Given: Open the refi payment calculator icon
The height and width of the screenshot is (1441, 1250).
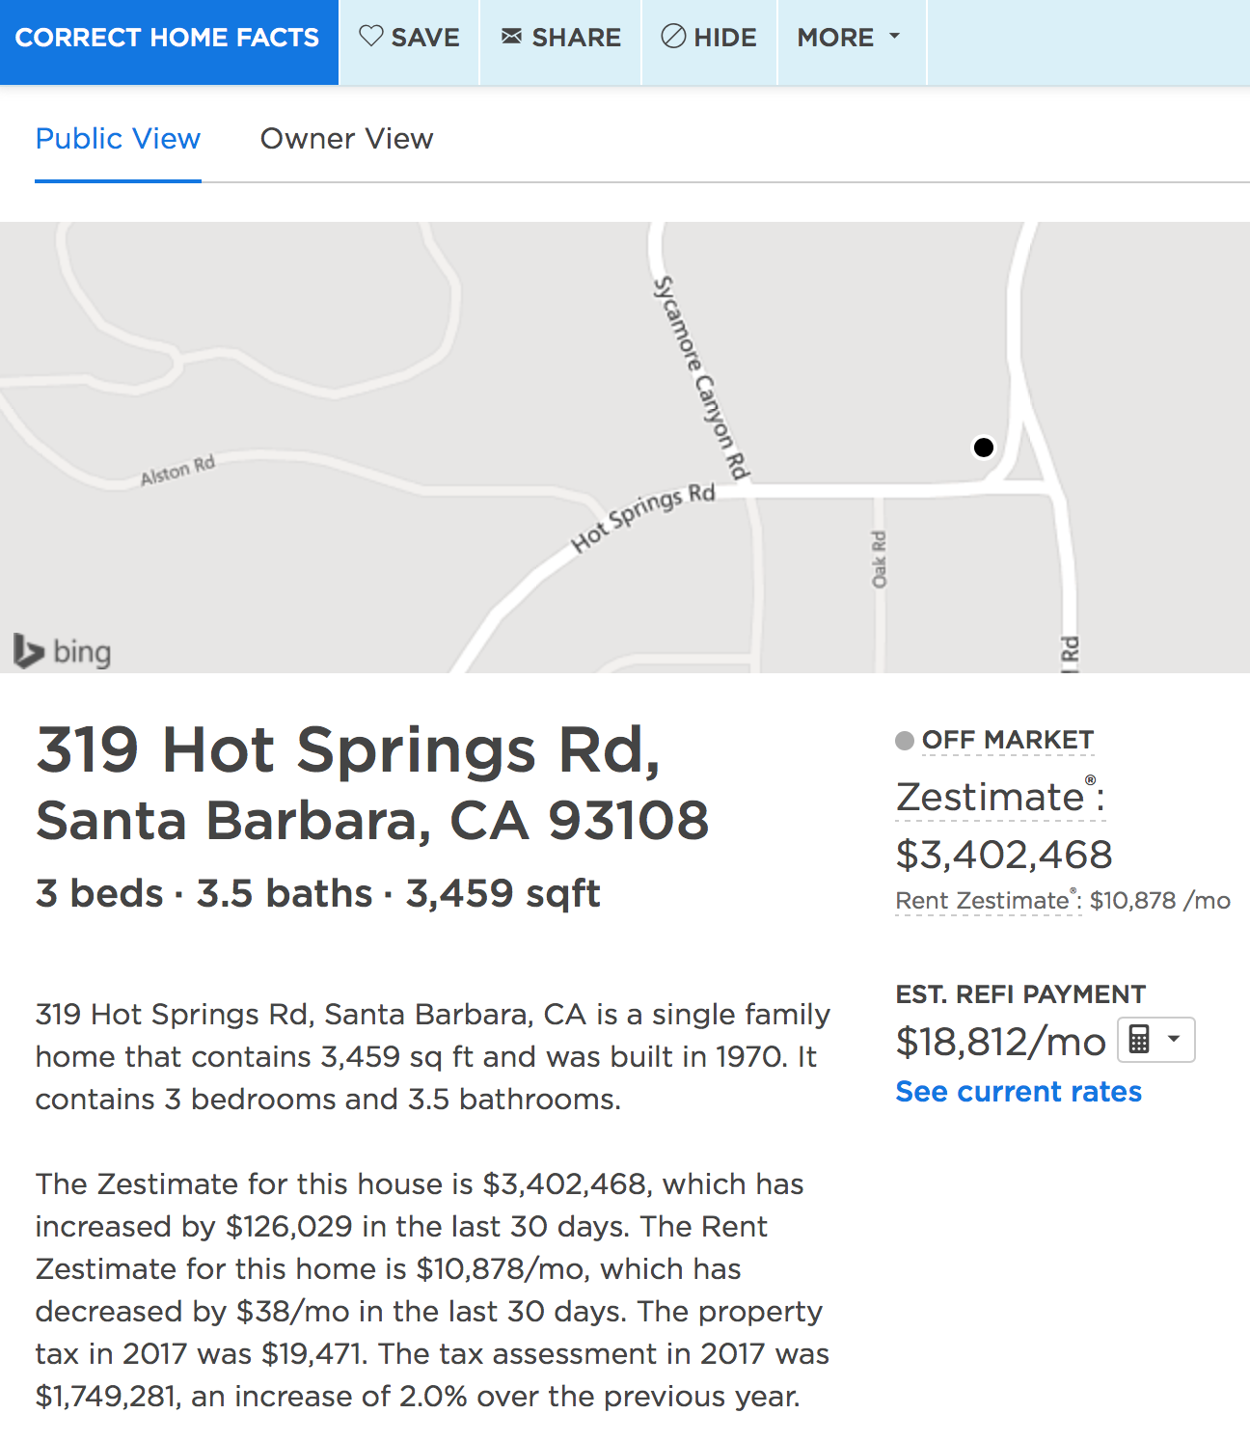Looking at the screenshot, I should pyautogui.click(x=1139, y=1040).
